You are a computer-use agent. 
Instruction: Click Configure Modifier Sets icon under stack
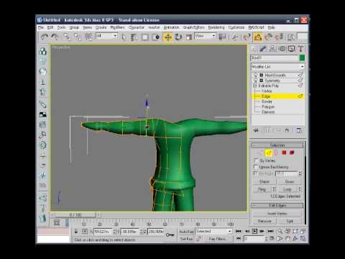click(x=299, y=130)
